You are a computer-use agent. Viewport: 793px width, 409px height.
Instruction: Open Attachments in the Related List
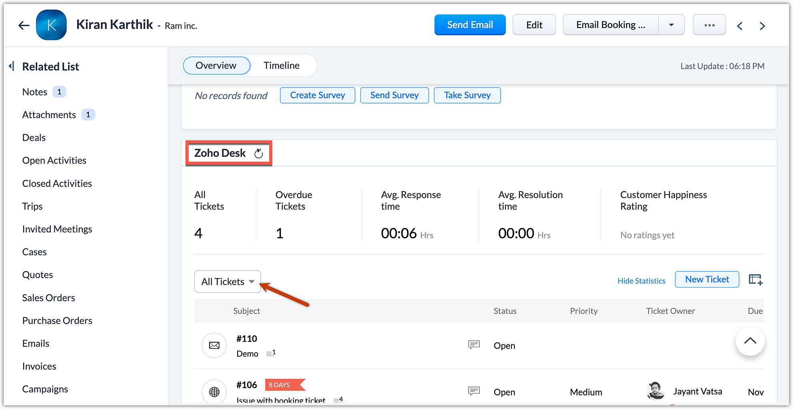tap(49, 115)
